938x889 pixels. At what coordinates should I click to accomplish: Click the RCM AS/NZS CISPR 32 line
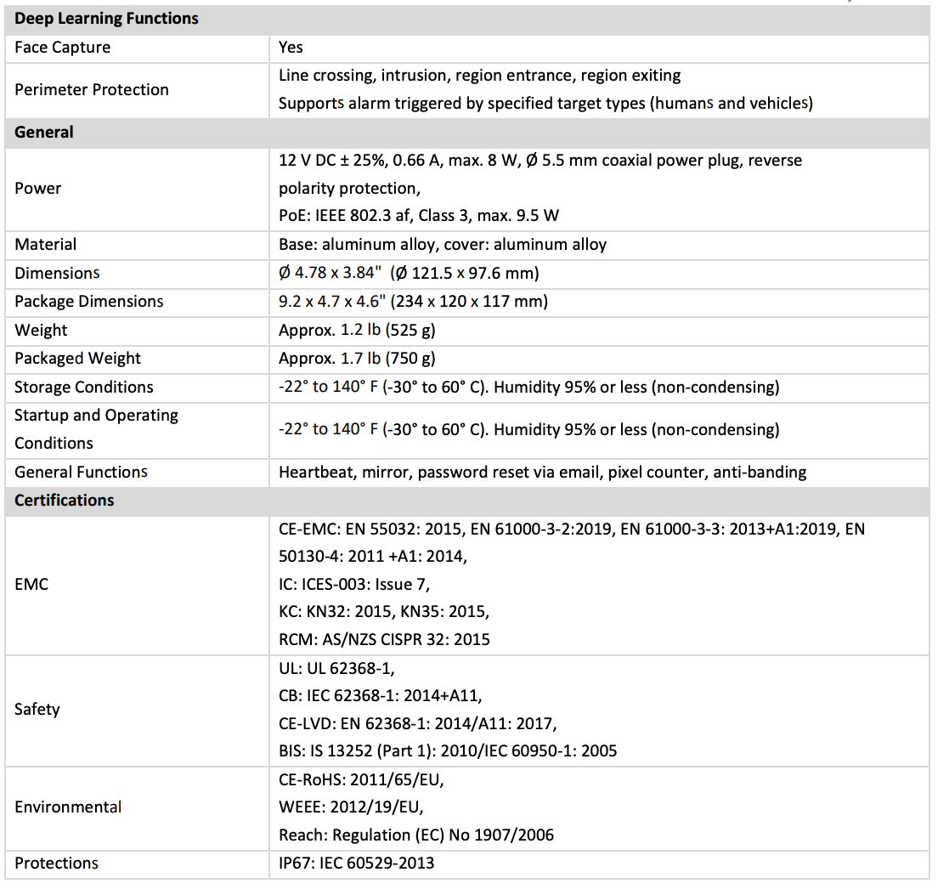384,639
